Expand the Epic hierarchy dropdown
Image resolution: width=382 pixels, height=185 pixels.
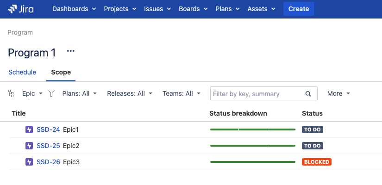pyautogui.click(x=32, y=93)
